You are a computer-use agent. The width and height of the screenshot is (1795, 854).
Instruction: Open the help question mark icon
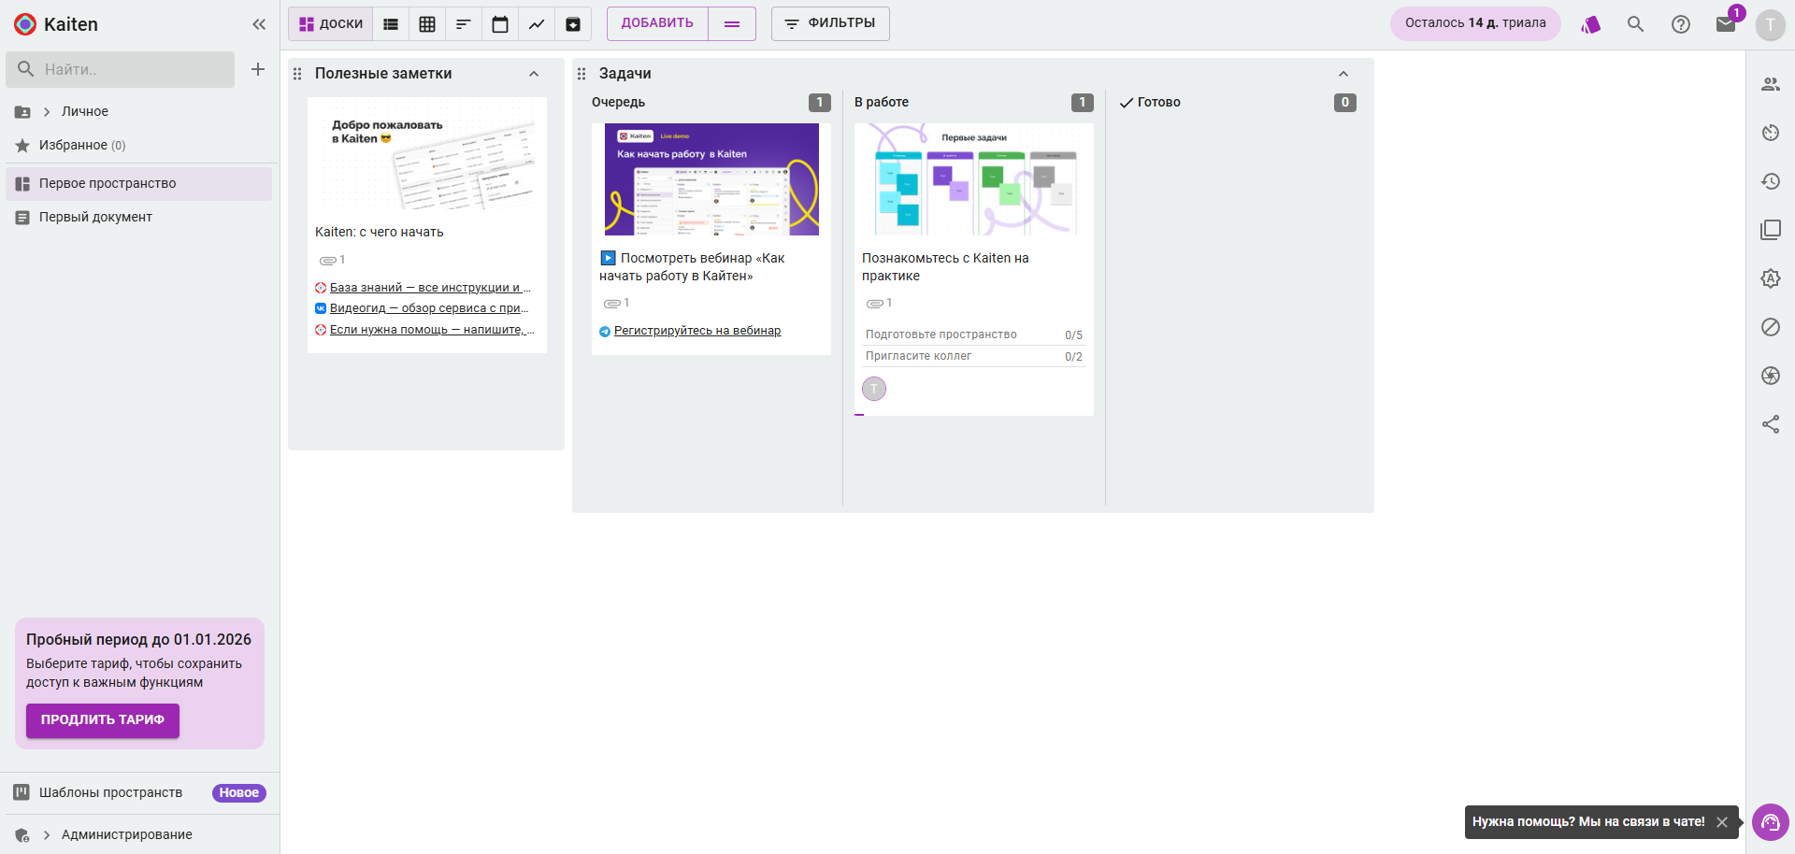point(1680,24)
